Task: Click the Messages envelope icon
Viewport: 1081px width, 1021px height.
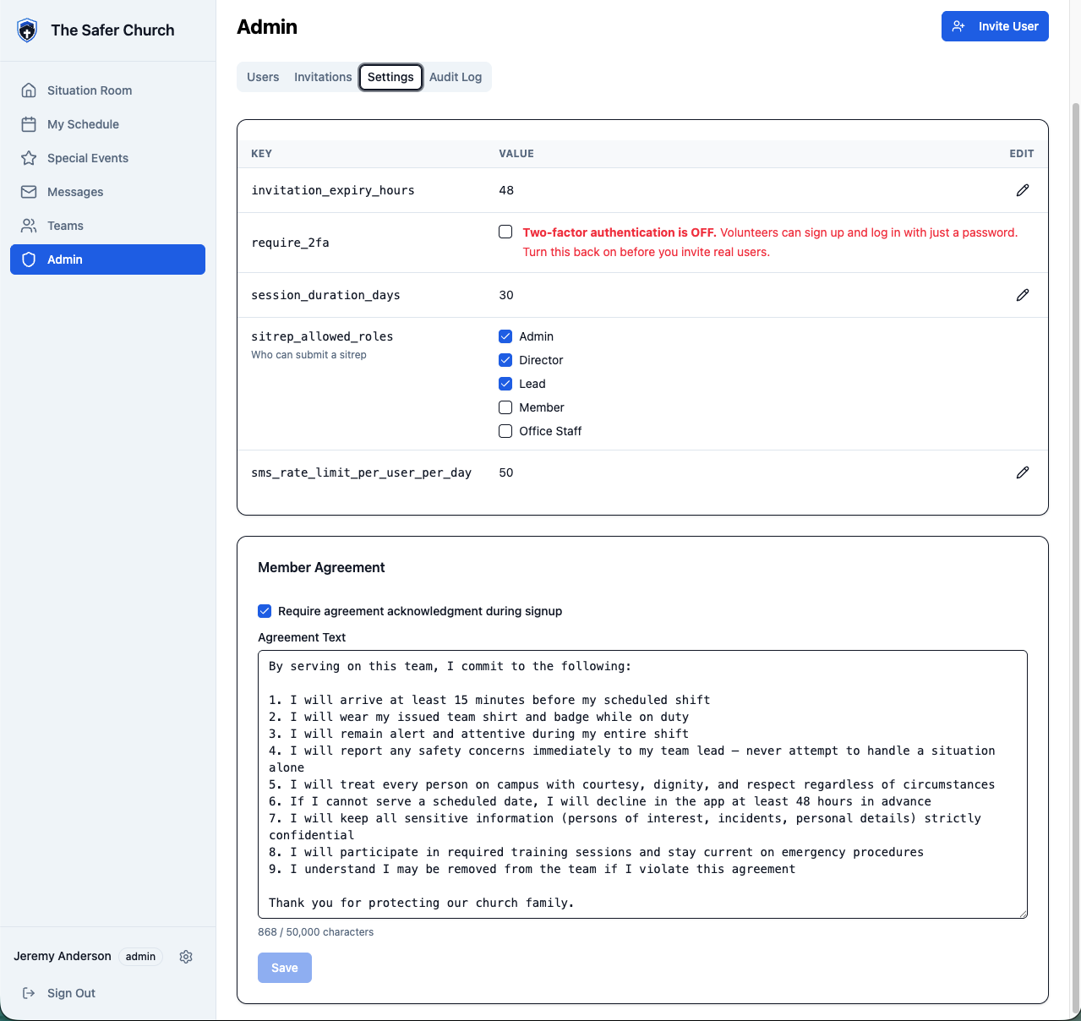Action: (x=29, y=192)
